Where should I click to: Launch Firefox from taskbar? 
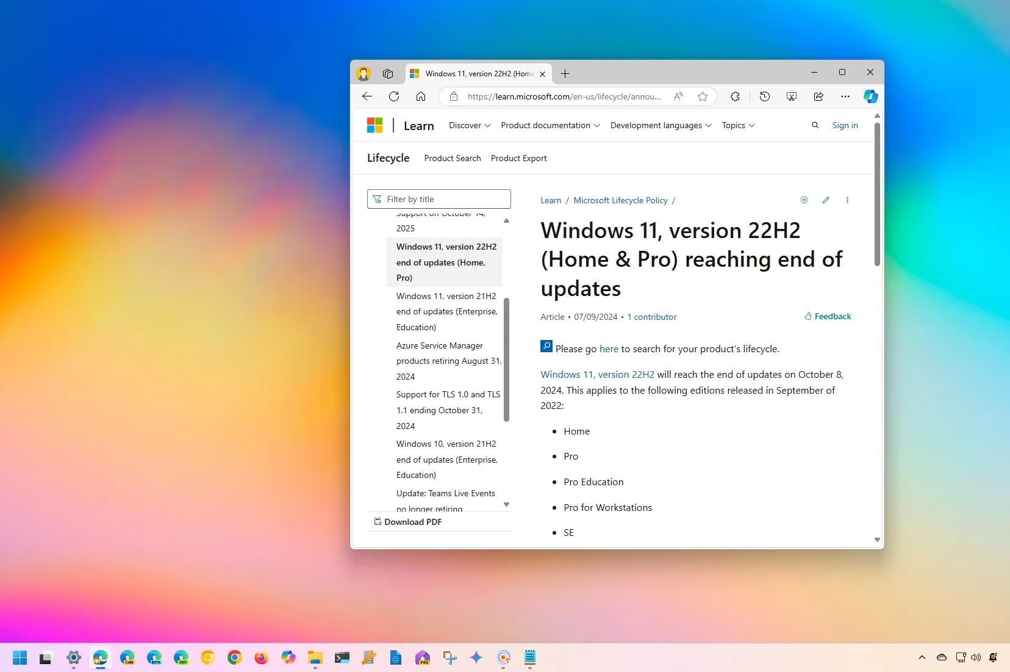pos(261,657)
